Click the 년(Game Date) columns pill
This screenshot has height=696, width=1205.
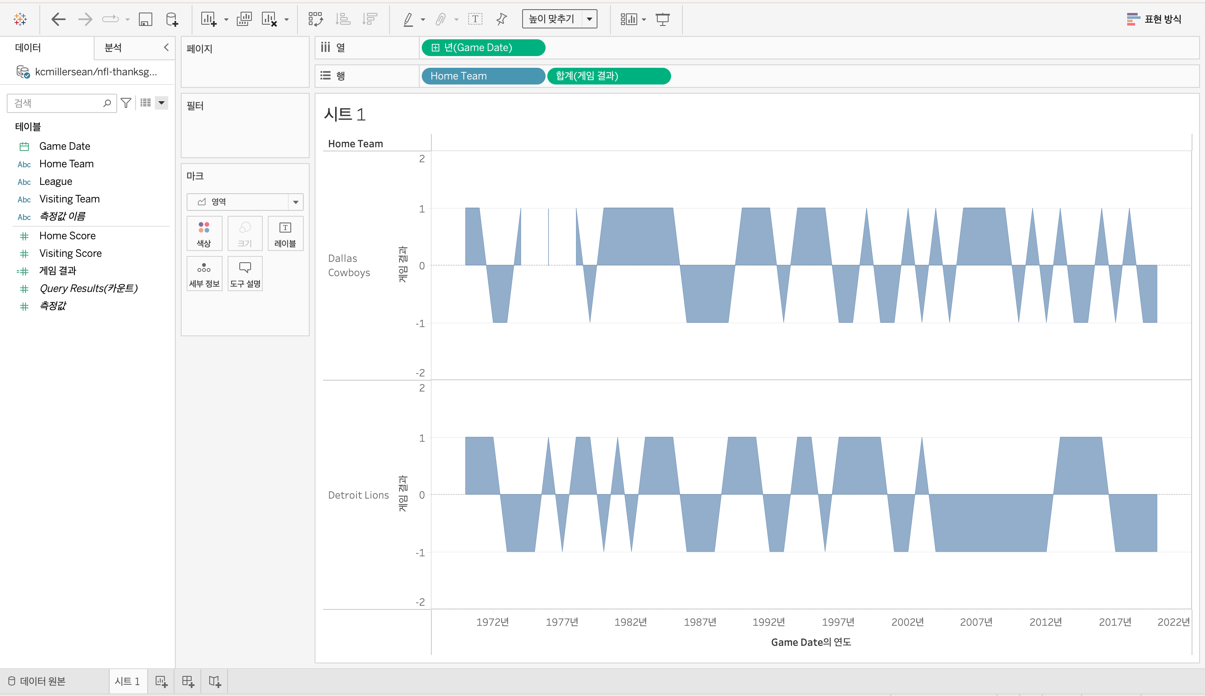pyautogui.click(x=483, y=48)
